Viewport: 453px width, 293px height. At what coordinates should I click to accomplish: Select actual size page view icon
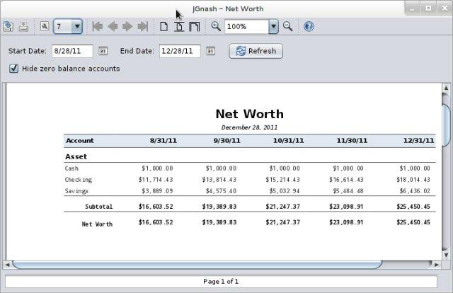pyautogui.click(x=164, y=27)
